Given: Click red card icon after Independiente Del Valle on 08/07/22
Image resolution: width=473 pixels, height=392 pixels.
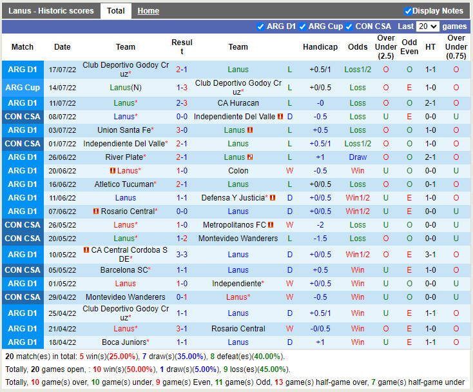Looking at the screenshot, I should pos(280,117).
